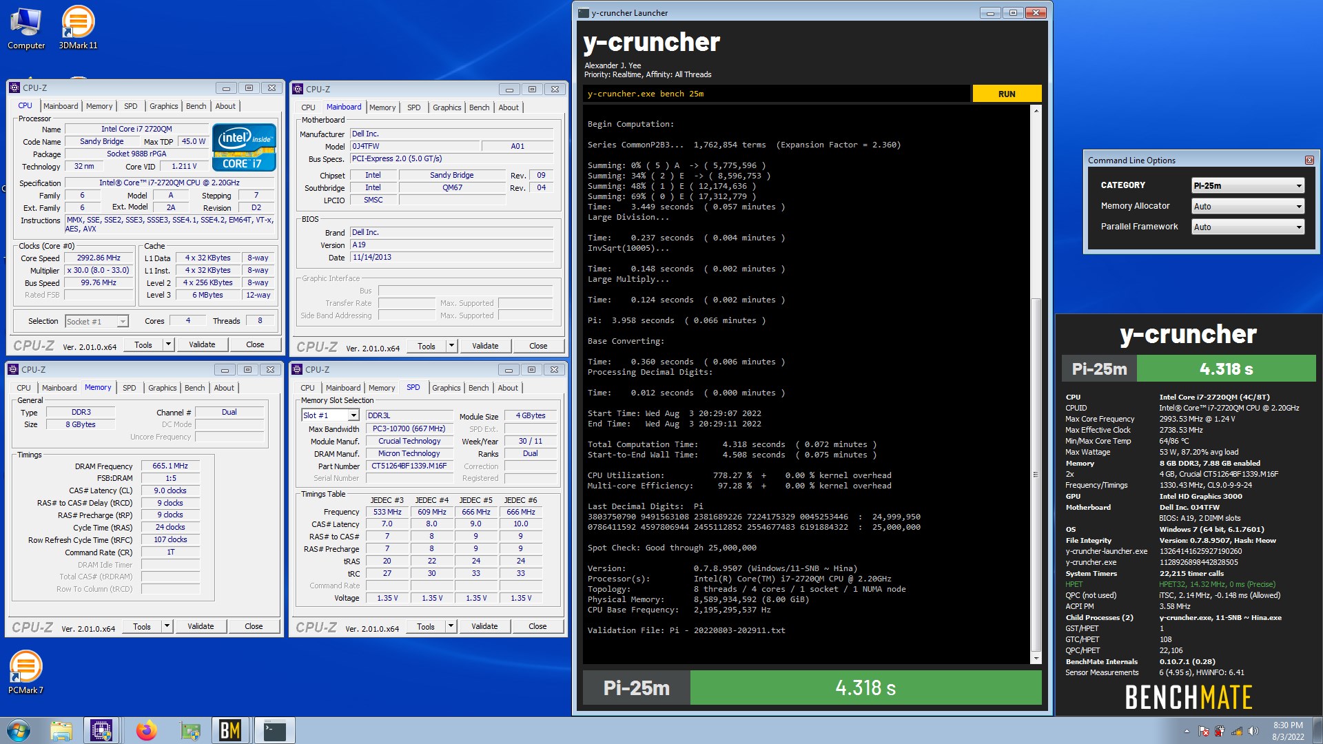The width and height of the screenshot is (1323, 744).
Task: Open Action Center flag tray icon
Action: [1204, 732]
